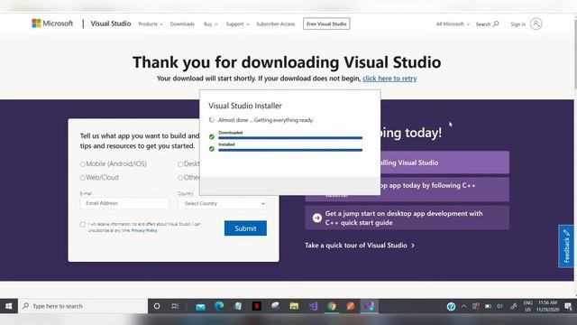Image resolution: width=577 pixels, height=325 pixels.
Task: Click the Get Help tray icon
Action: pyautogui.click(x=451, y=307)
